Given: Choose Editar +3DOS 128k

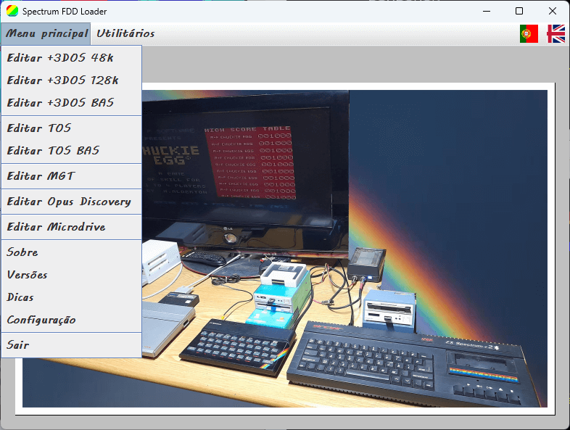Looking at the screenshot, I should click(72, 80).
